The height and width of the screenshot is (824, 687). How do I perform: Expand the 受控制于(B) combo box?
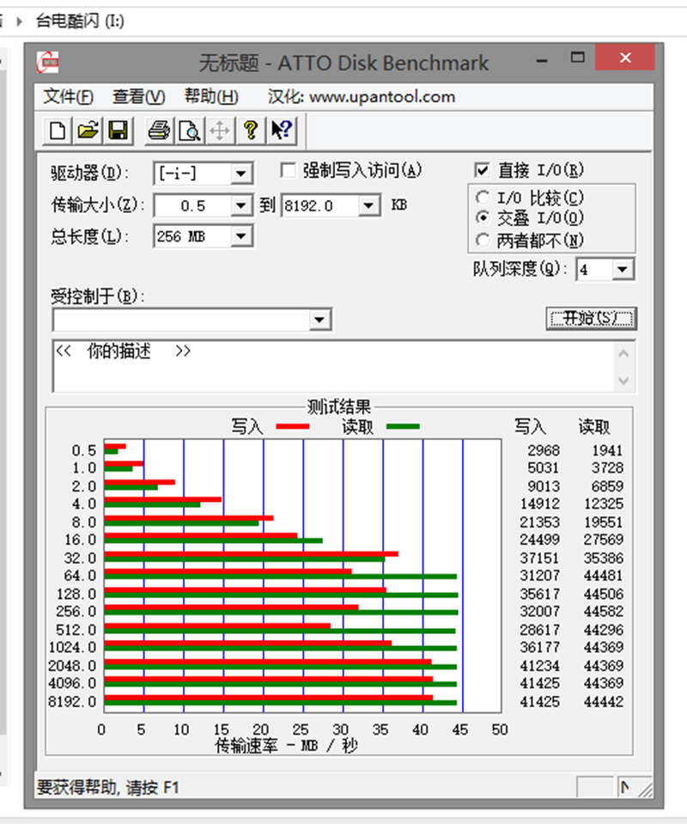(319, 320)
